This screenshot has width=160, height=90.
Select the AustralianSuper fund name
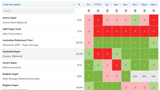tap(11, 51)
